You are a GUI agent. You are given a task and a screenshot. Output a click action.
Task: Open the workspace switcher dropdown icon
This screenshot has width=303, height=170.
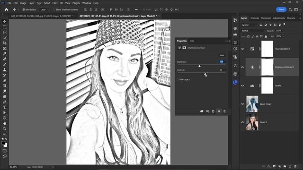point(296,9)
